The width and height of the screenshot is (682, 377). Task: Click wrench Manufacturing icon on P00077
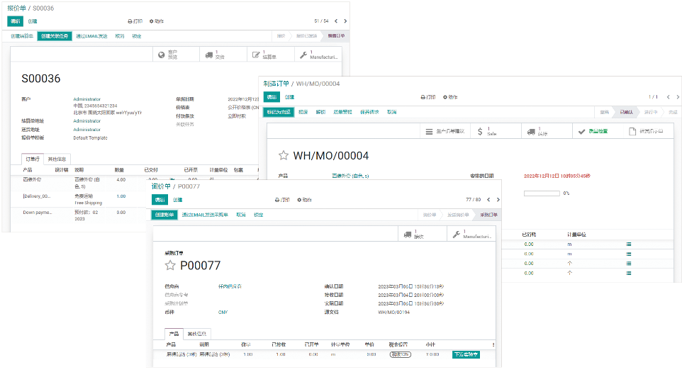coord(456,234)
